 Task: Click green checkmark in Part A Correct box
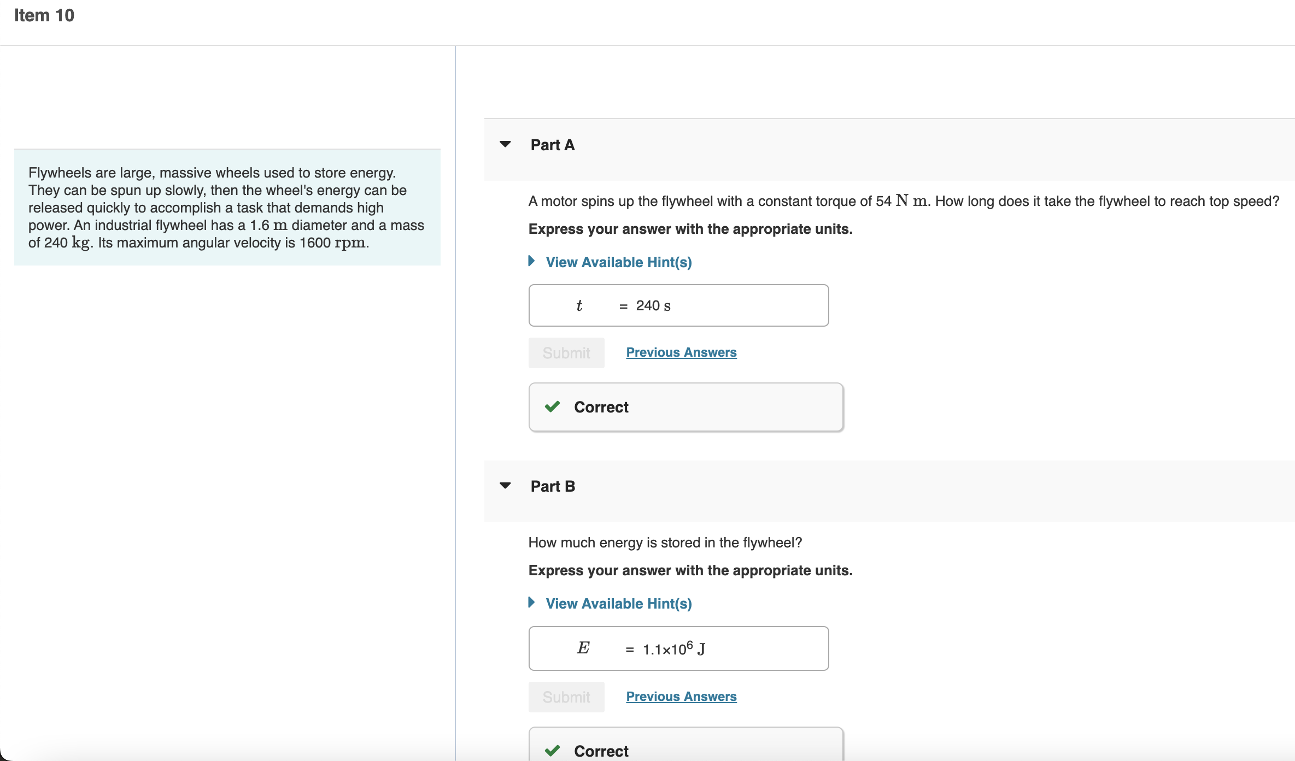pyautogui.click(x=552, y=407)
